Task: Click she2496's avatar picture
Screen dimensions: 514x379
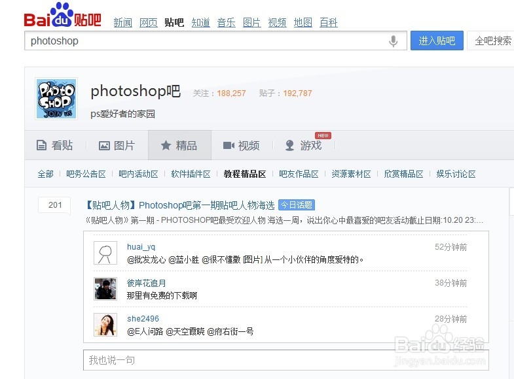Action: tap(105, 325)
